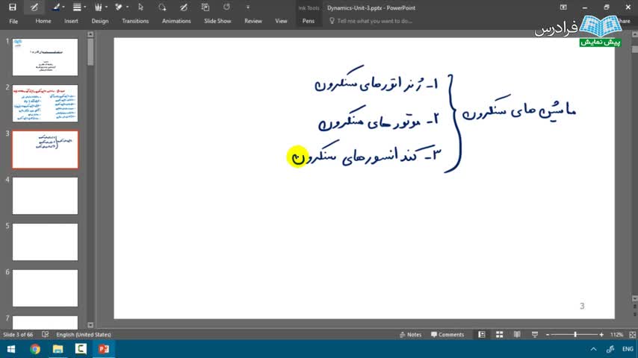Switch to the Home ribbon tab
This screenshot has width=638, height=358.
[43, 21]
